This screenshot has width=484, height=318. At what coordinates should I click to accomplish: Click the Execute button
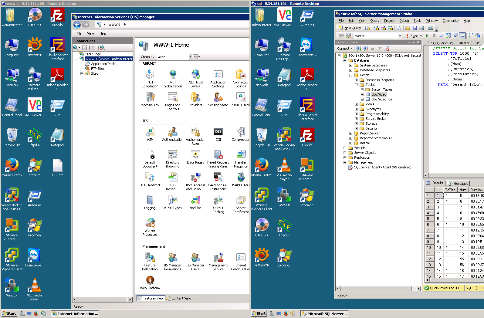pyautogui.click(x=414, y=36)
